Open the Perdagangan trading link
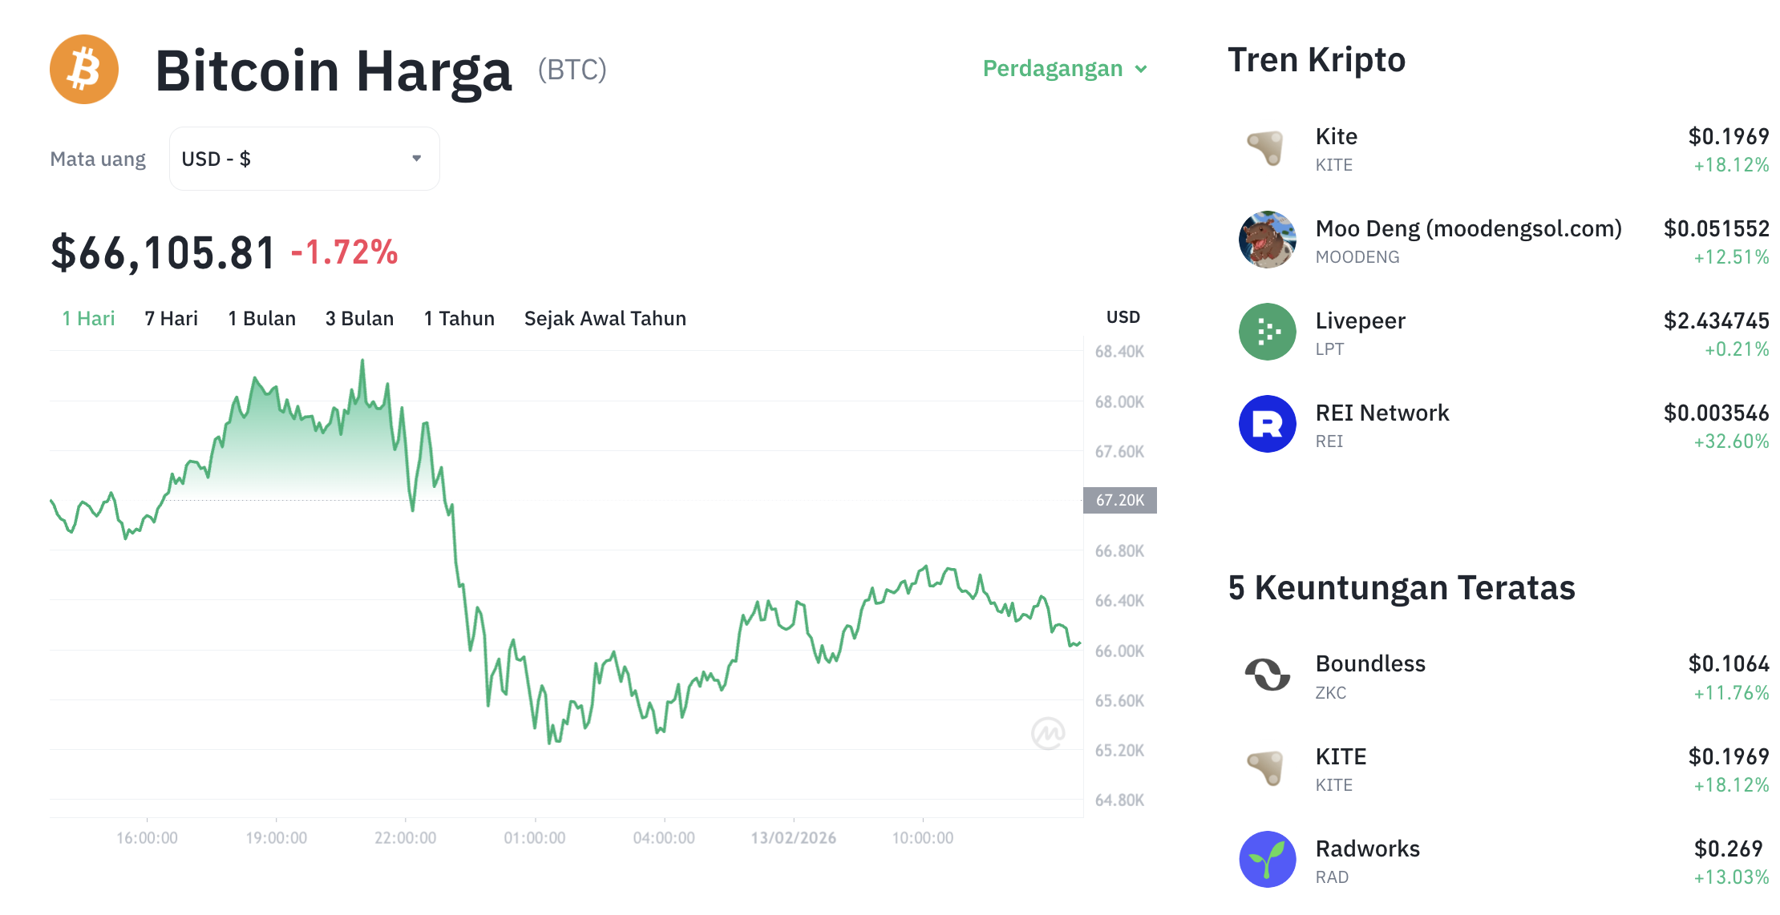Image resolution: width=1780 pixels, height=915 pixels. [x=1053, y=69]
